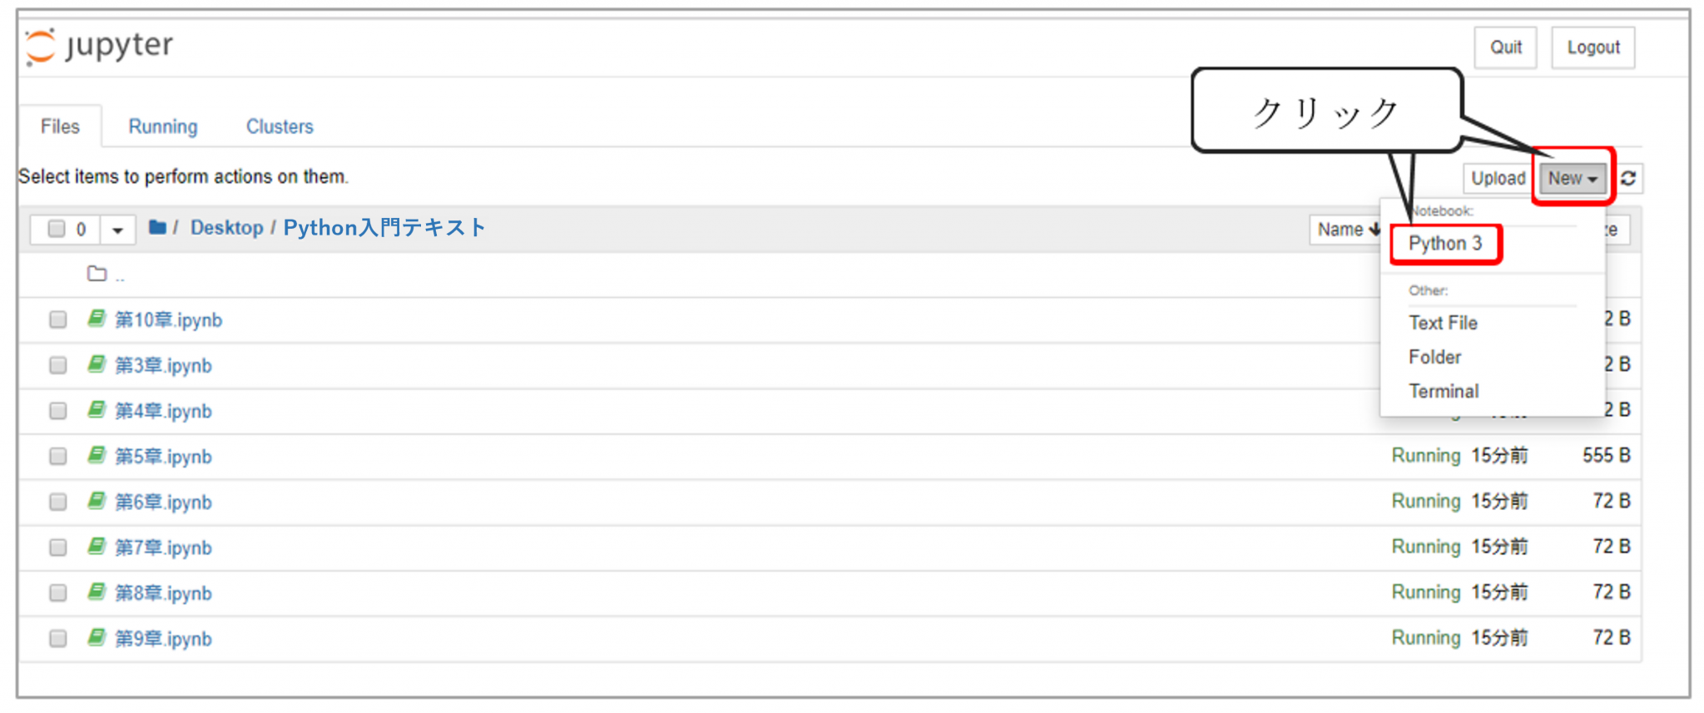Select Terminal from the New menu

[x=1444, y=391]
